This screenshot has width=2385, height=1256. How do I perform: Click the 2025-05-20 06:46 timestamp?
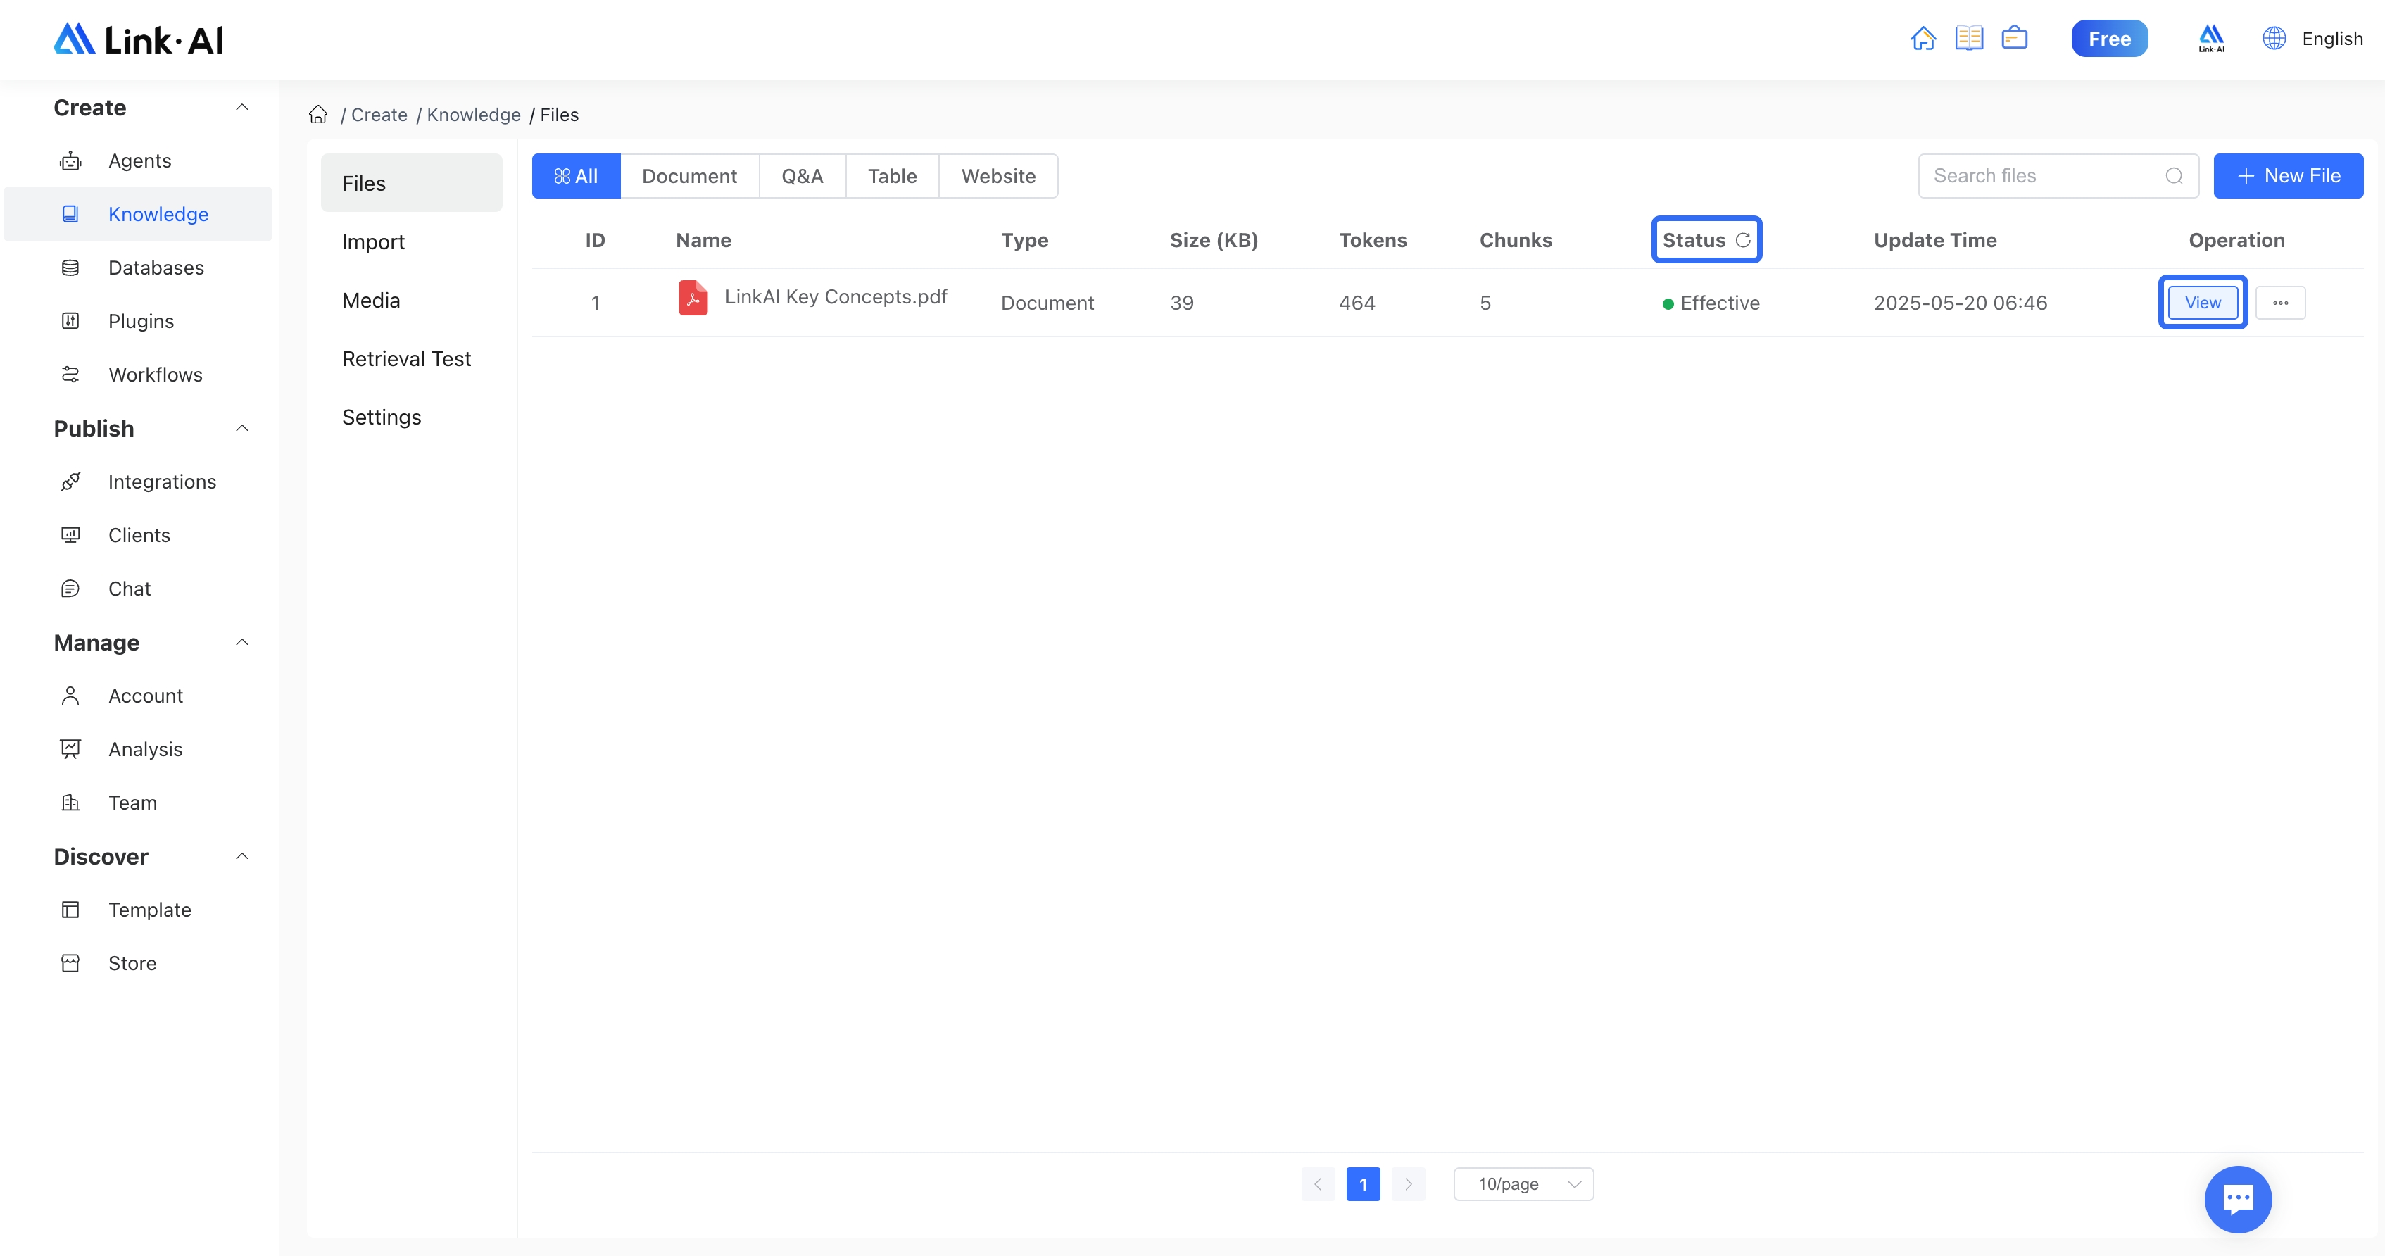click(1960, 303)
